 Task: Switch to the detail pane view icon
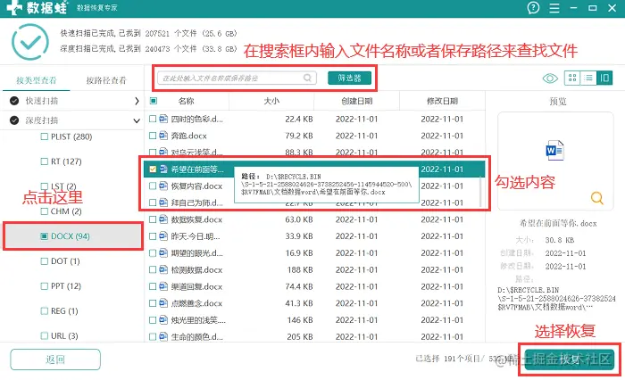[604, 78]
